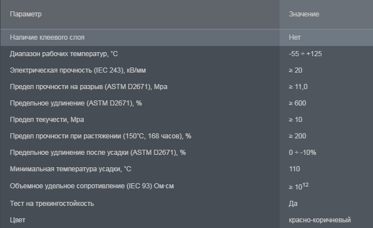This screenshot has width=373, height=228.
Task: Click the ≥ 200 value cell
Action: point(326,136)
